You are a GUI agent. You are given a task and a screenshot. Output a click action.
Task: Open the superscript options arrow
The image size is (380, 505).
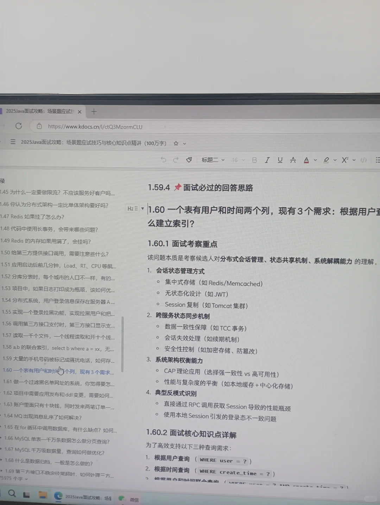(354, 160)
